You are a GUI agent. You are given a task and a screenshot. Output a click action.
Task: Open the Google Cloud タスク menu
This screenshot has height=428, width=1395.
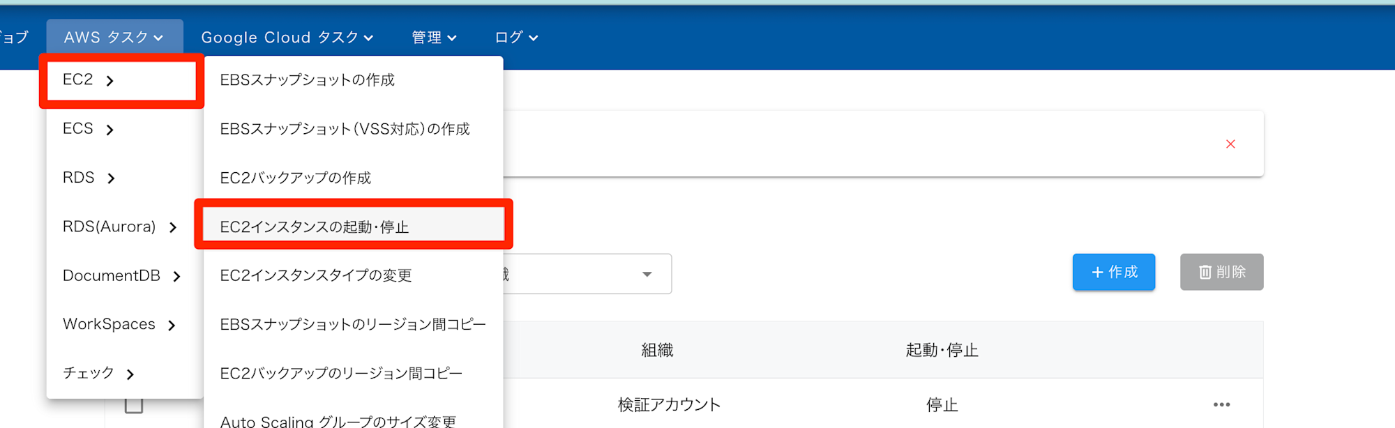tap(287, 38)
